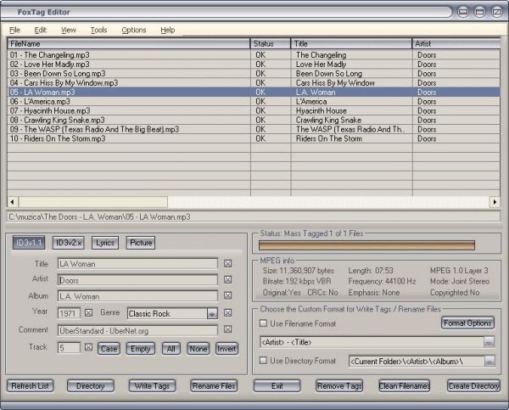Click the file list's right scroll arrow

(x=495, y=203)
